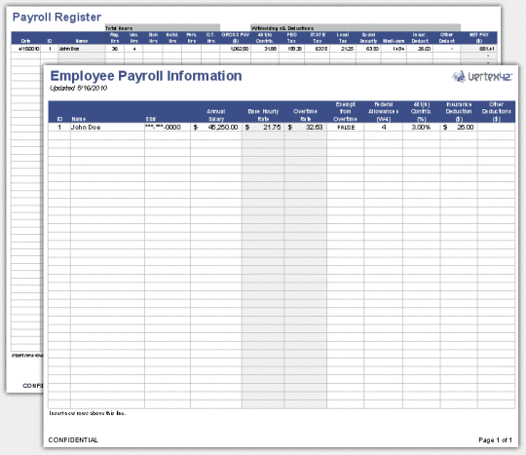Click the 'Insurance Deduction ($)' column header

coord(459,112)
